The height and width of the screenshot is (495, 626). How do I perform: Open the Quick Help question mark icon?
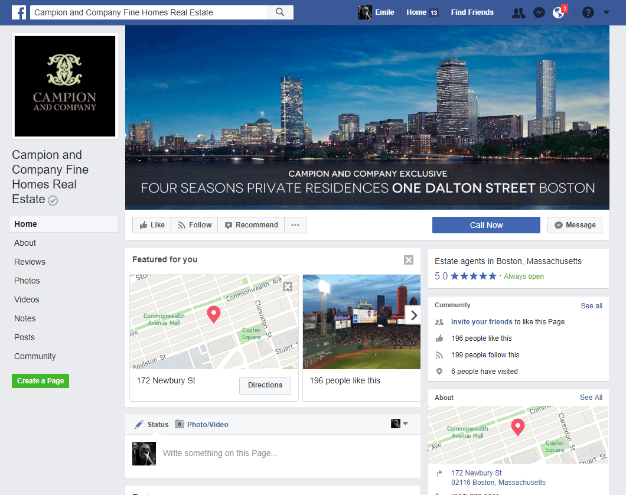(x=588, y=13)
